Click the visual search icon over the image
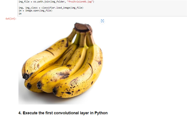Viewport: 187px width, 116px height. [102, 21]
